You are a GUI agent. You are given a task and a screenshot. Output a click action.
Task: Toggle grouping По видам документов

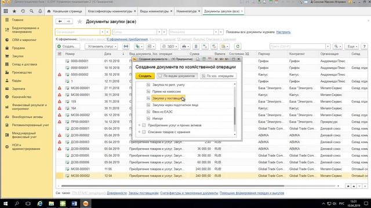pyautogui.click(x=177, y=76)
